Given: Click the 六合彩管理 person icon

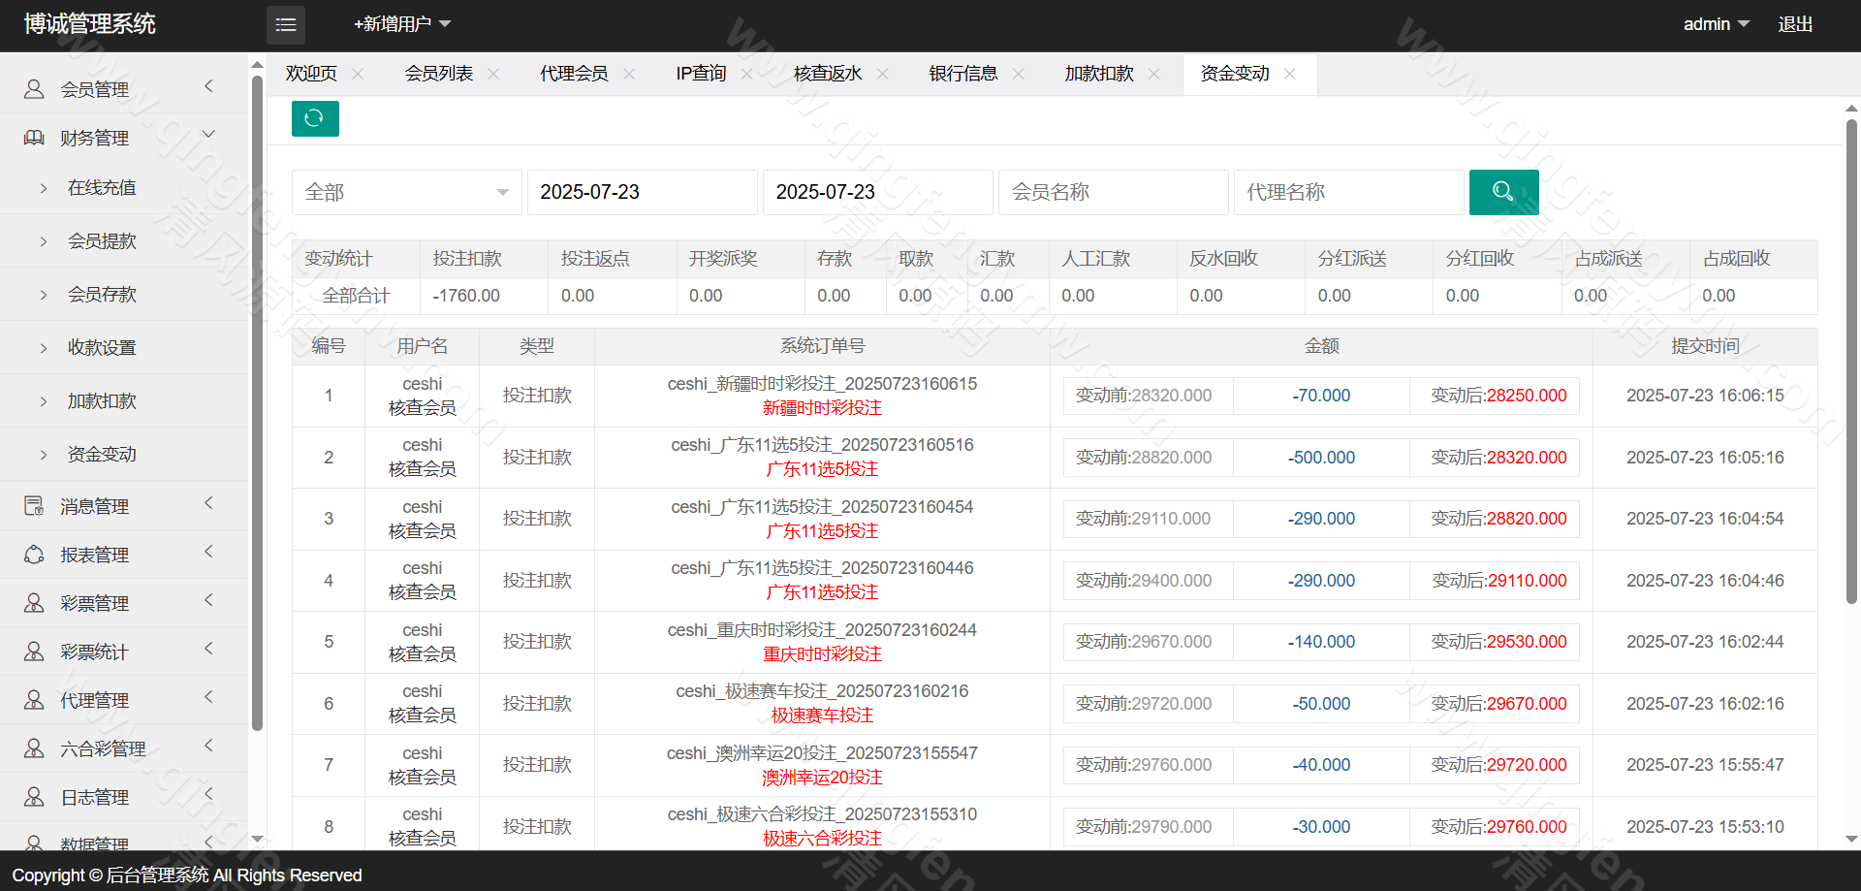Looking at the screenshot, I should coord(34,748).
